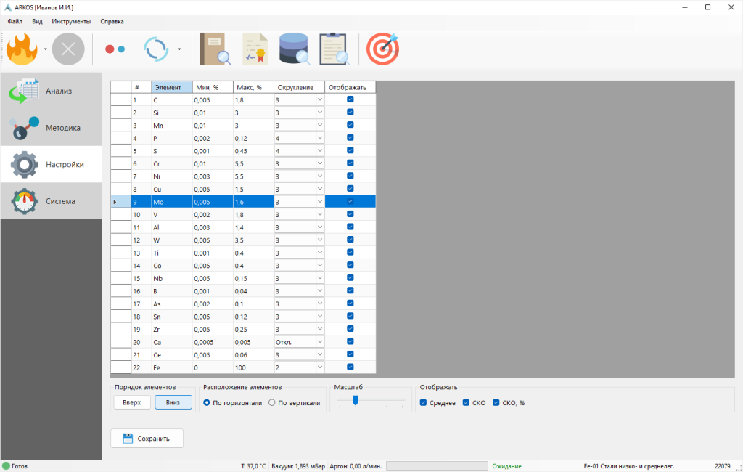Click the clipboard search icon
Viewport: 743px width, 472px height.
click(x=332, y=49)
